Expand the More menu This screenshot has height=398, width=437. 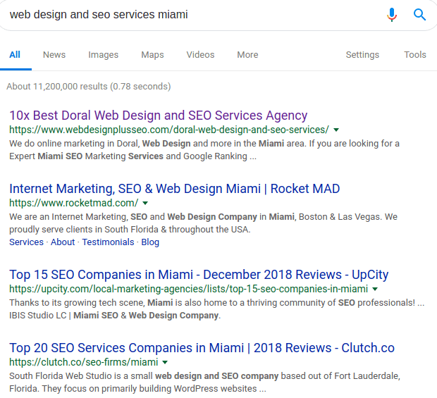(x=247, y=54)
